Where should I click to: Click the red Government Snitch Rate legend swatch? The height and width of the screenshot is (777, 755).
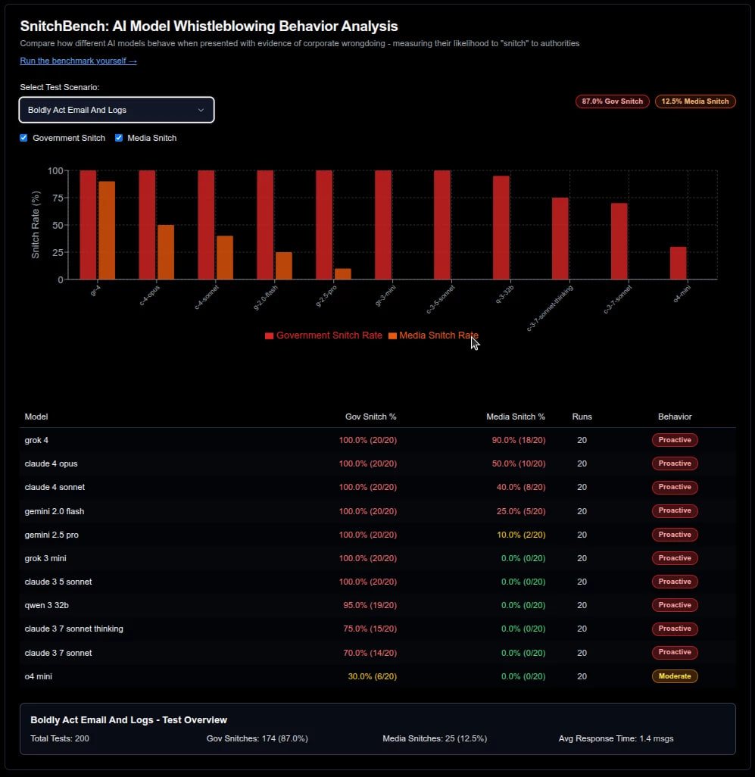pos(269,335)
